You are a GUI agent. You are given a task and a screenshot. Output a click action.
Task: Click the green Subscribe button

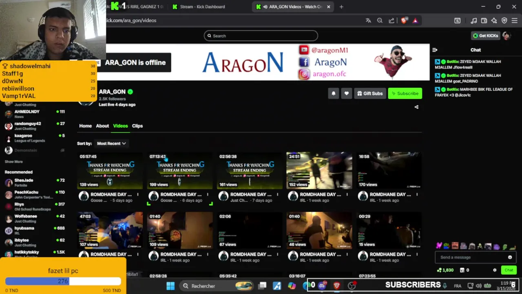tap(405, 94)
